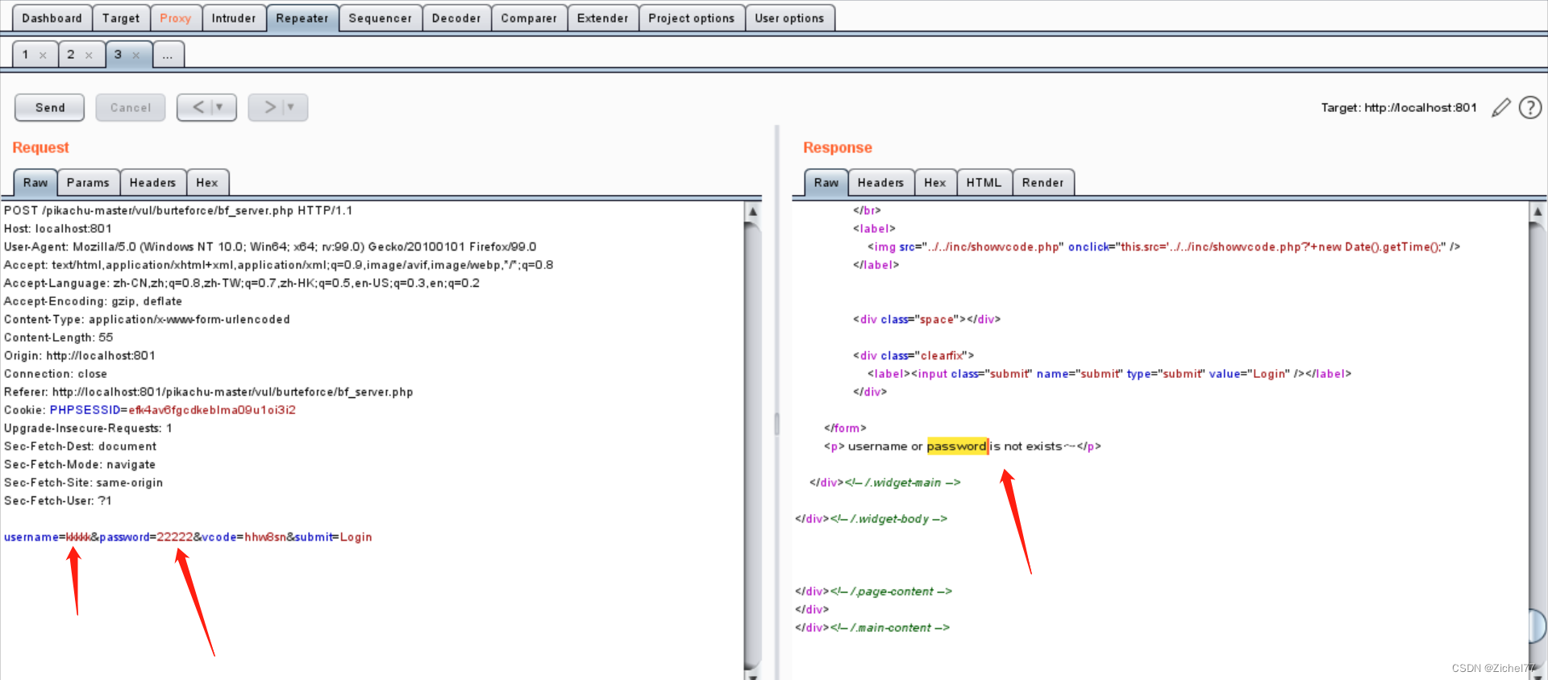Click the pencil icon to edit the target
Screen dimensions: 1548x680
click(x=1500, y=108)
